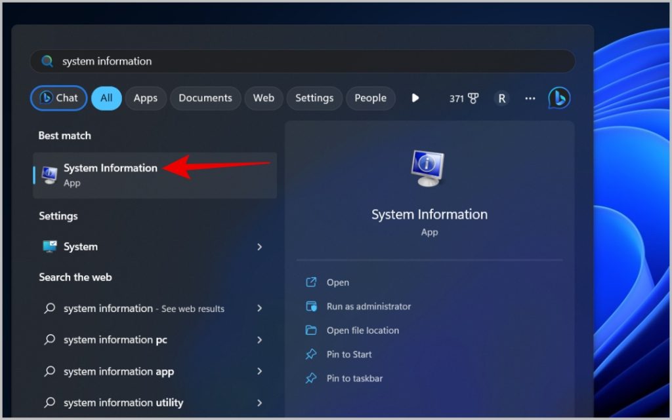Switch to the Documents filter tab
The height and width of the screenshot is (420, 672).
[x=205, y=98]
